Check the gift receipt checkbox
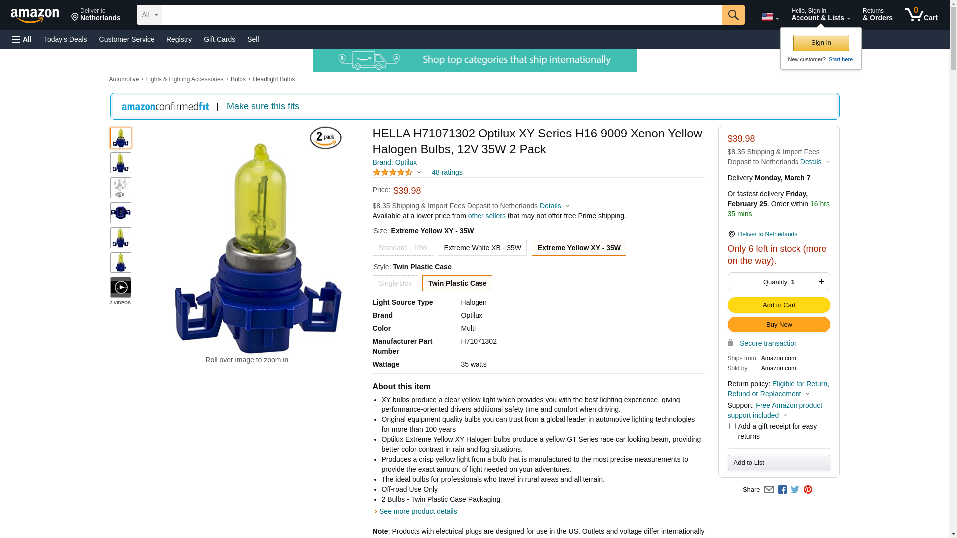Image resolution: width=957 pixels, height=538 pixels. point(732,426)
